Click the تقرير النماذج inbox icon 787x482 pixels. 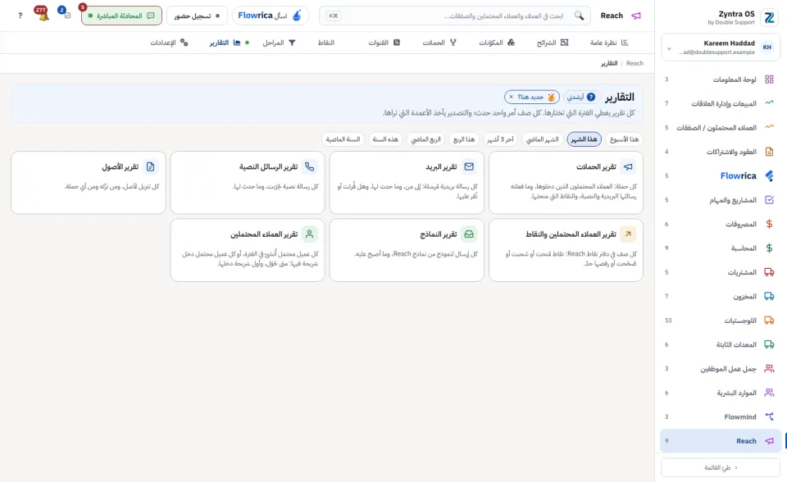point(469,234)
